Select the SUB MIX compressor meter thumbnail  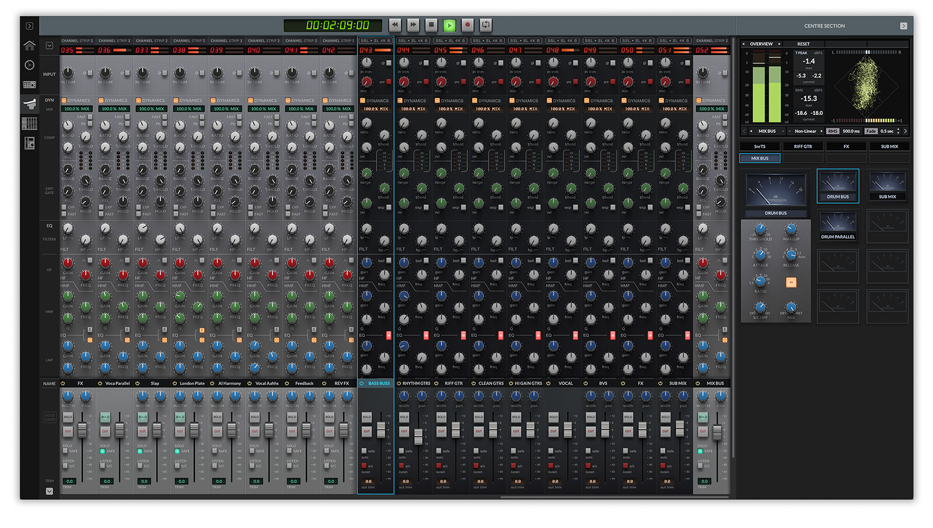(887, 186)
